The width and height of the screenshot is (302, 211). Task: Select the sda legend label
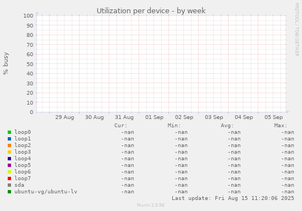(19, 185)
